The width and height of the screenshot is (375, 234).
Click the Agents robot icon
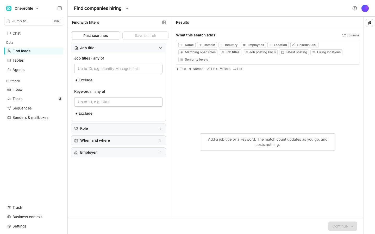pyautogui.click(x=9, y=70)
